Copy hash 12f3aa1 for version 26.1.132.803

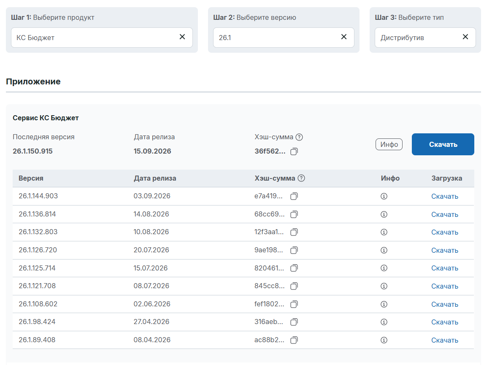point(294,232)
